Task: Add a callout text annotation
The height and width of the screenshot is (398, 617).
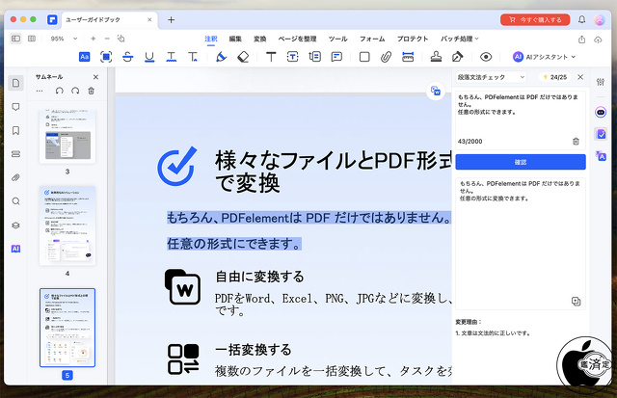Action: coord(315,57)
